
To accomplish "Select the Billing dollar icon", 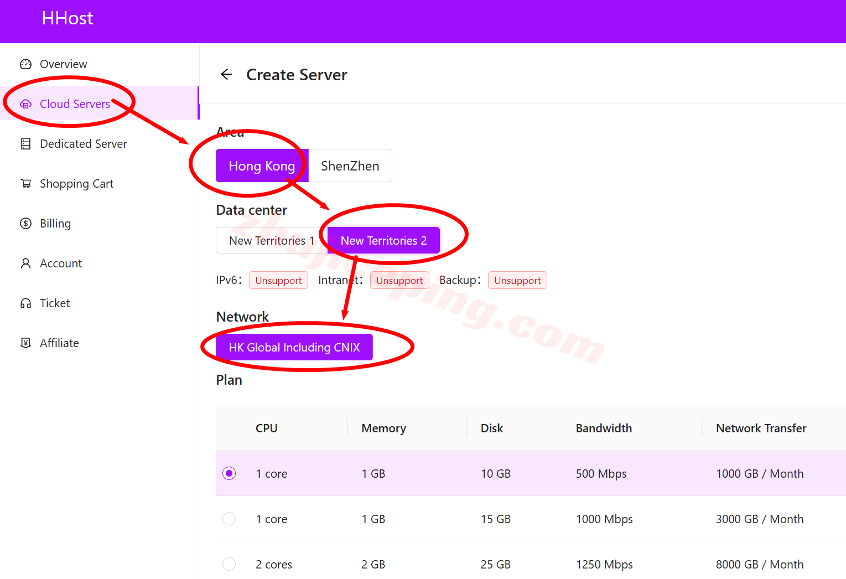I will (x=25, y=223).
